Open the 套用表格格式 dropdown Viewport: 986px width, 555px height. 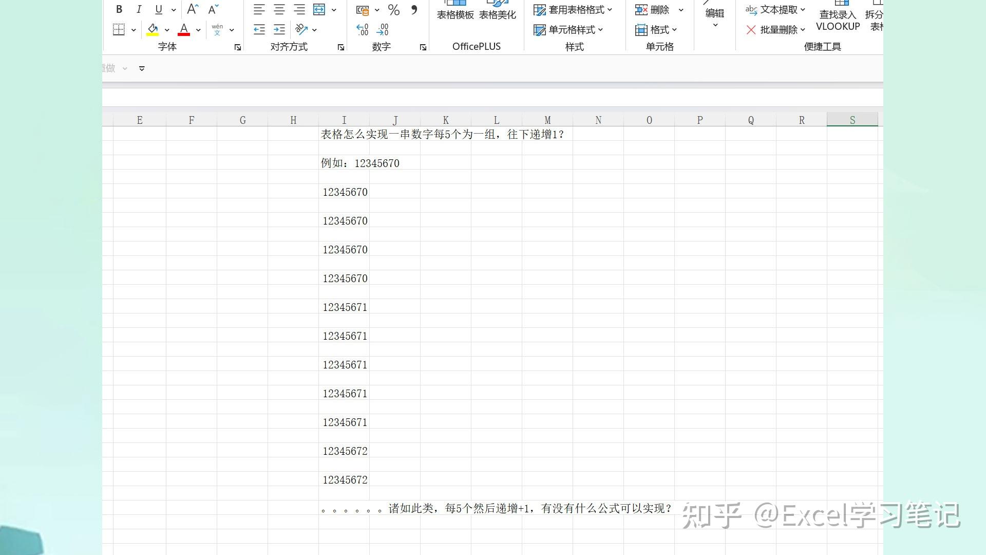click(611, 9)
